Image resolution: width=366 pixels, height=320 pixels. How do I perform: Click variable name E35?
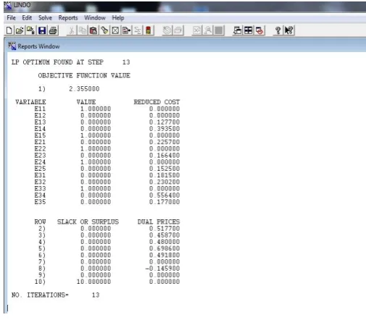pos(40,202)
